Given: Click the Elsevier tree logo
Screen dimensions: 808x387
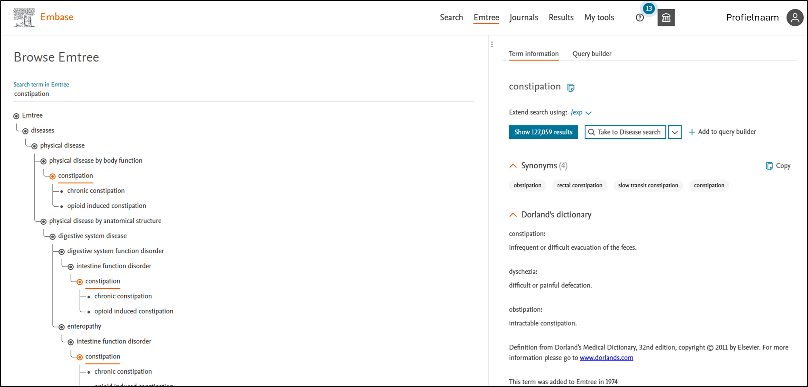Looking at the screenshot, I should [24, 17].
